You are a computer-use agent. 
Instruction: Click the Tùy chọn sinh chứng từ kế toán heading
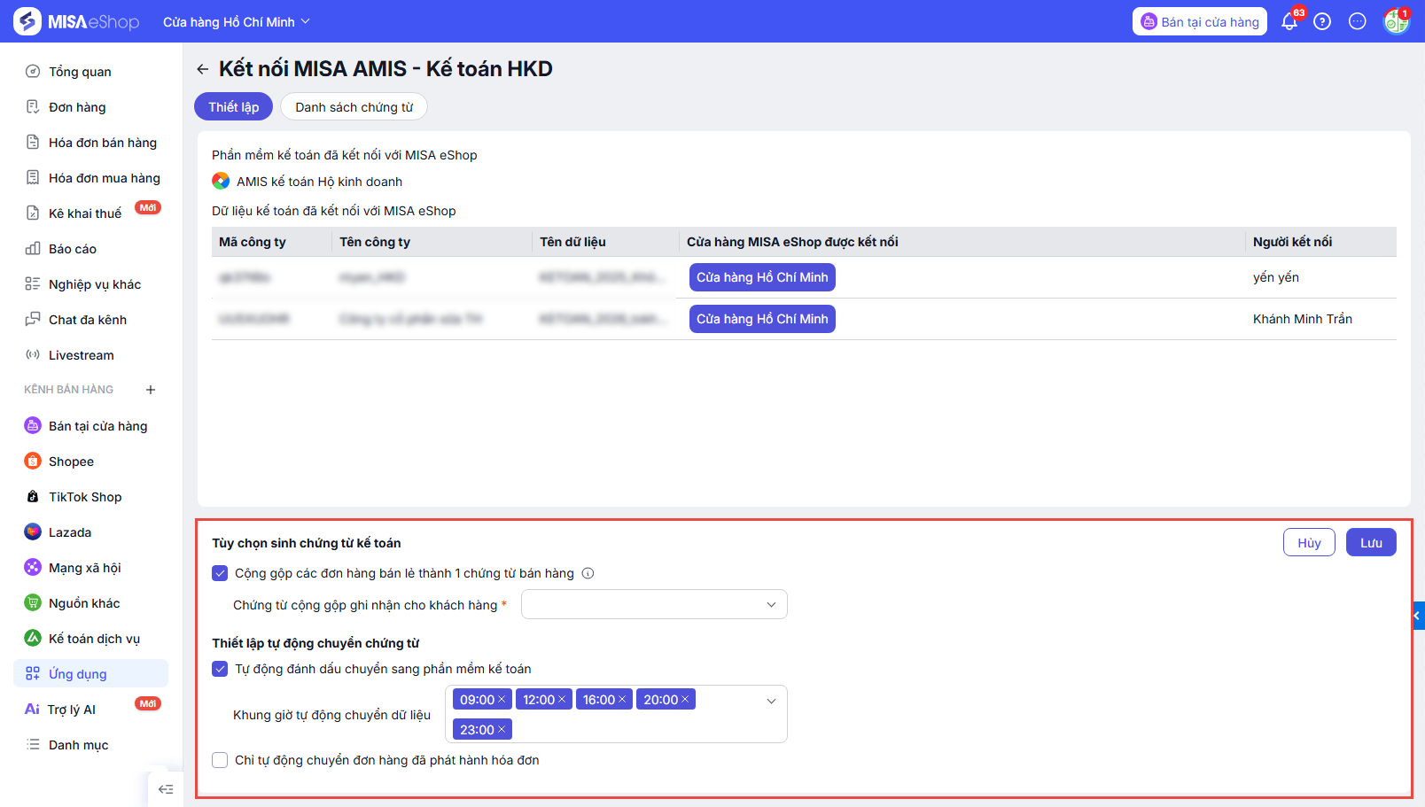coord(307,543)
